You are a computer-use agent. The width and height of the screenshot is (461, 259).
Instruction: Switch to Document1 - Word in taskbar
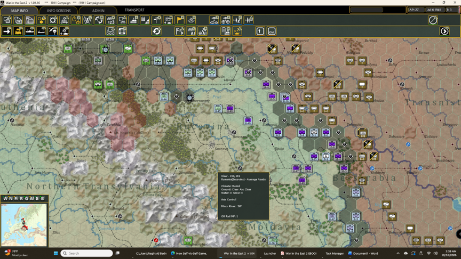click(x=363, y=254)
